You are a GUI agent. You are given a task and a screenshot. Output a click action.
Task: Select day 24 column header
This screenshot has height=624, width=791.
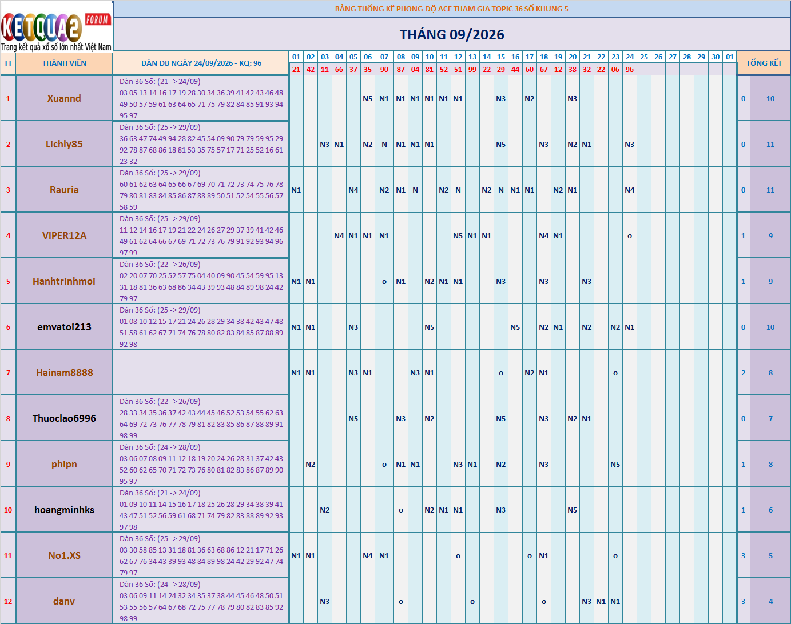(x=630, y=57)
